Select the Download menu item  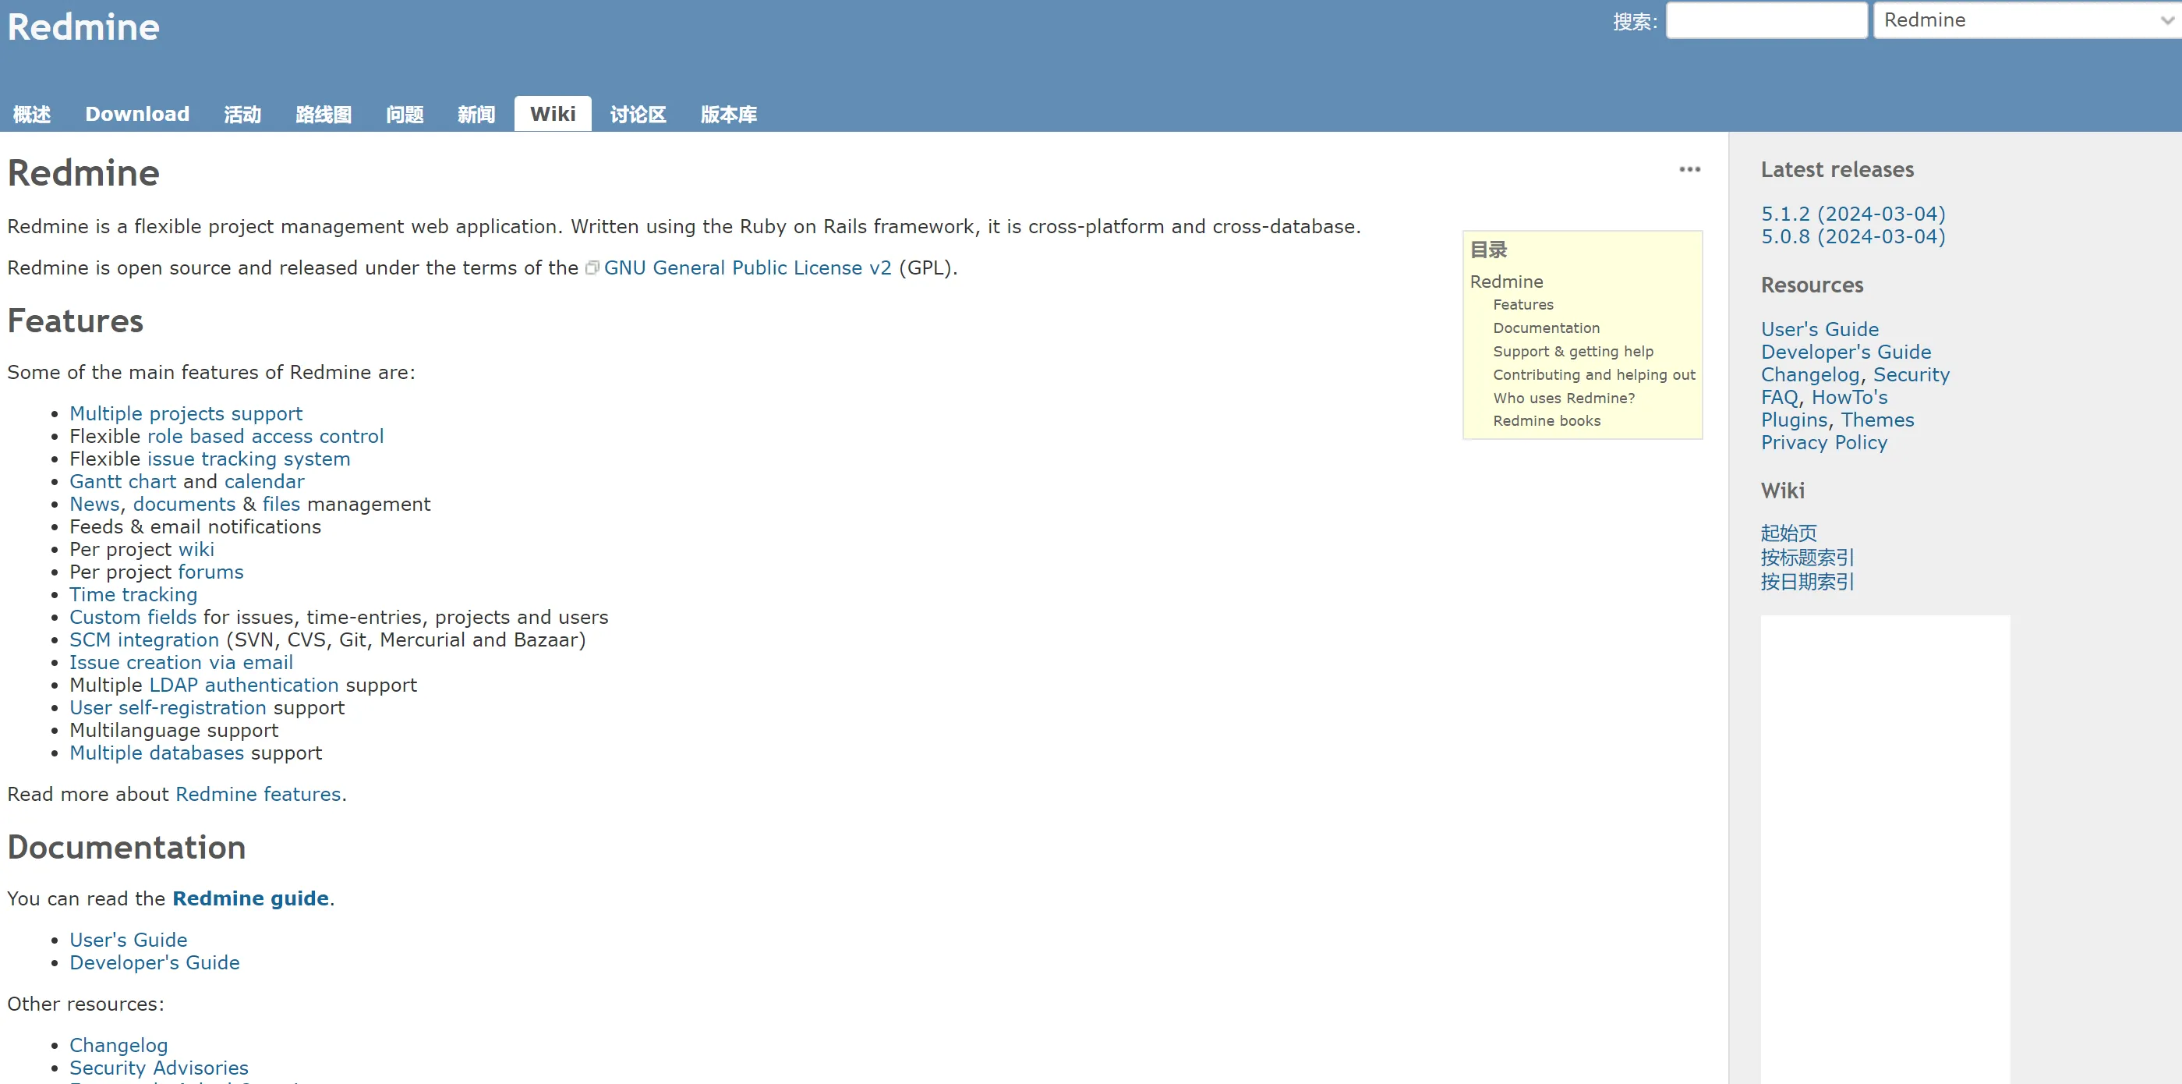[136, 114]
